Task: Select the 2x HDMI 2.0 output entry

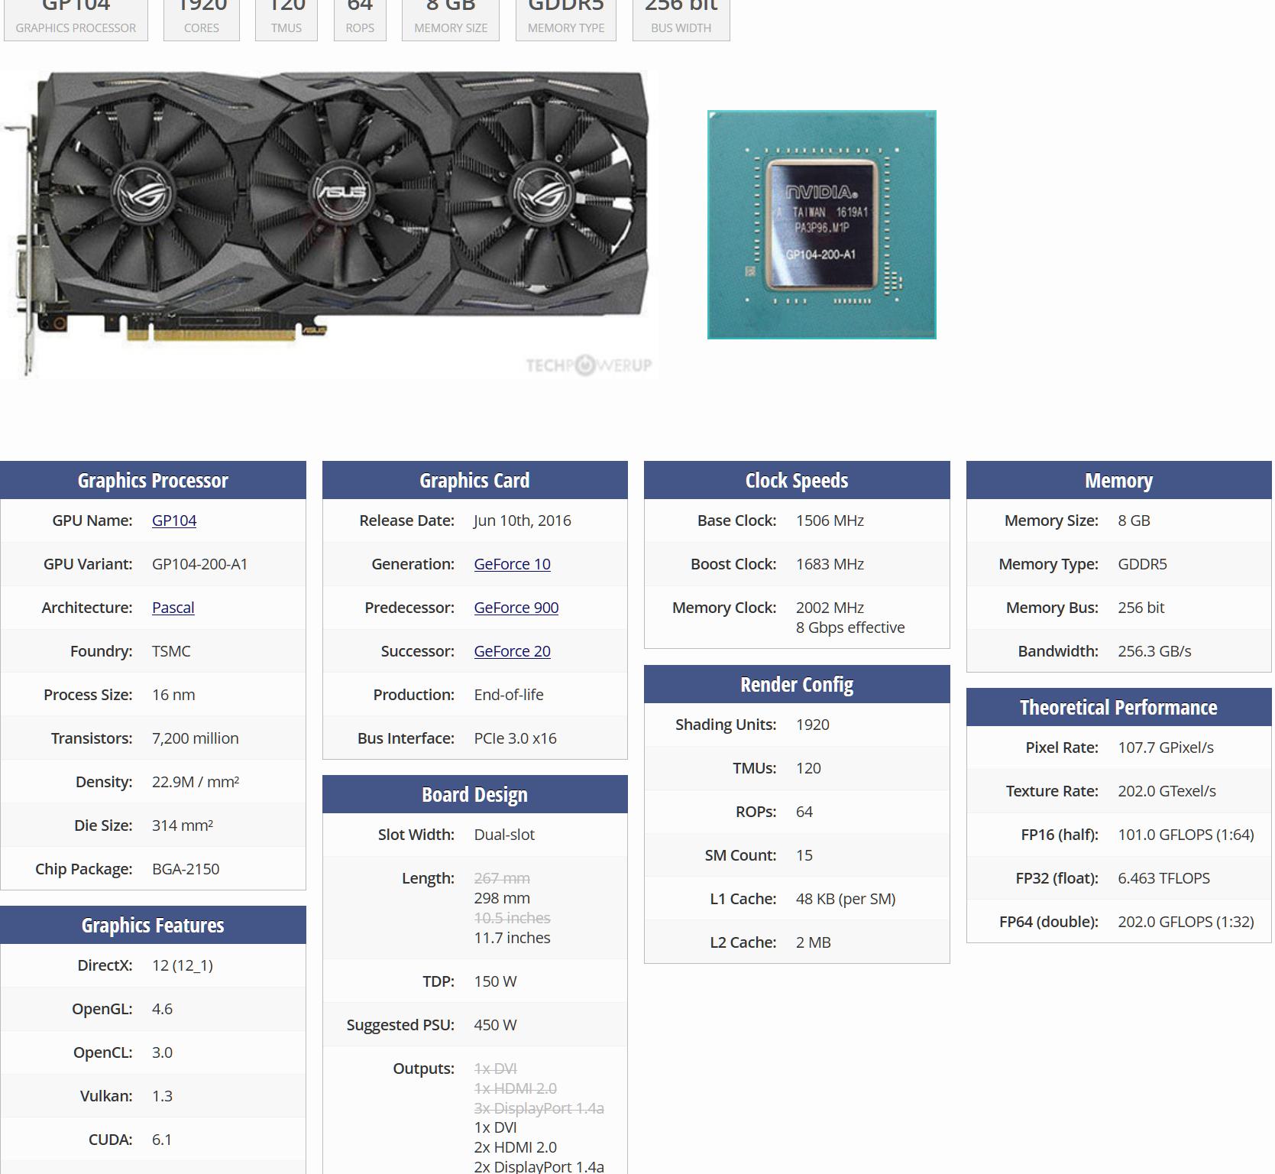Action: 515,1147
